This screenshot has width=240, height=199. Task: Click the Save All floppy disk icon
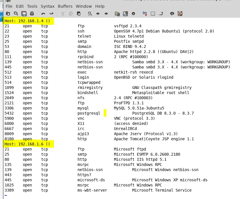[x=24, y=14]
